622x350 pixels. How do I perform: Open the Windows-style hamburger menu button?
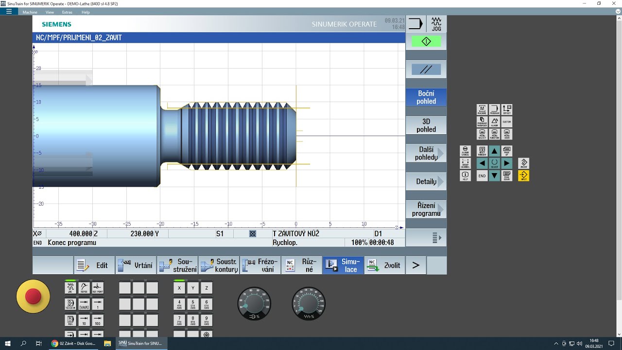(x=9, y=12)
